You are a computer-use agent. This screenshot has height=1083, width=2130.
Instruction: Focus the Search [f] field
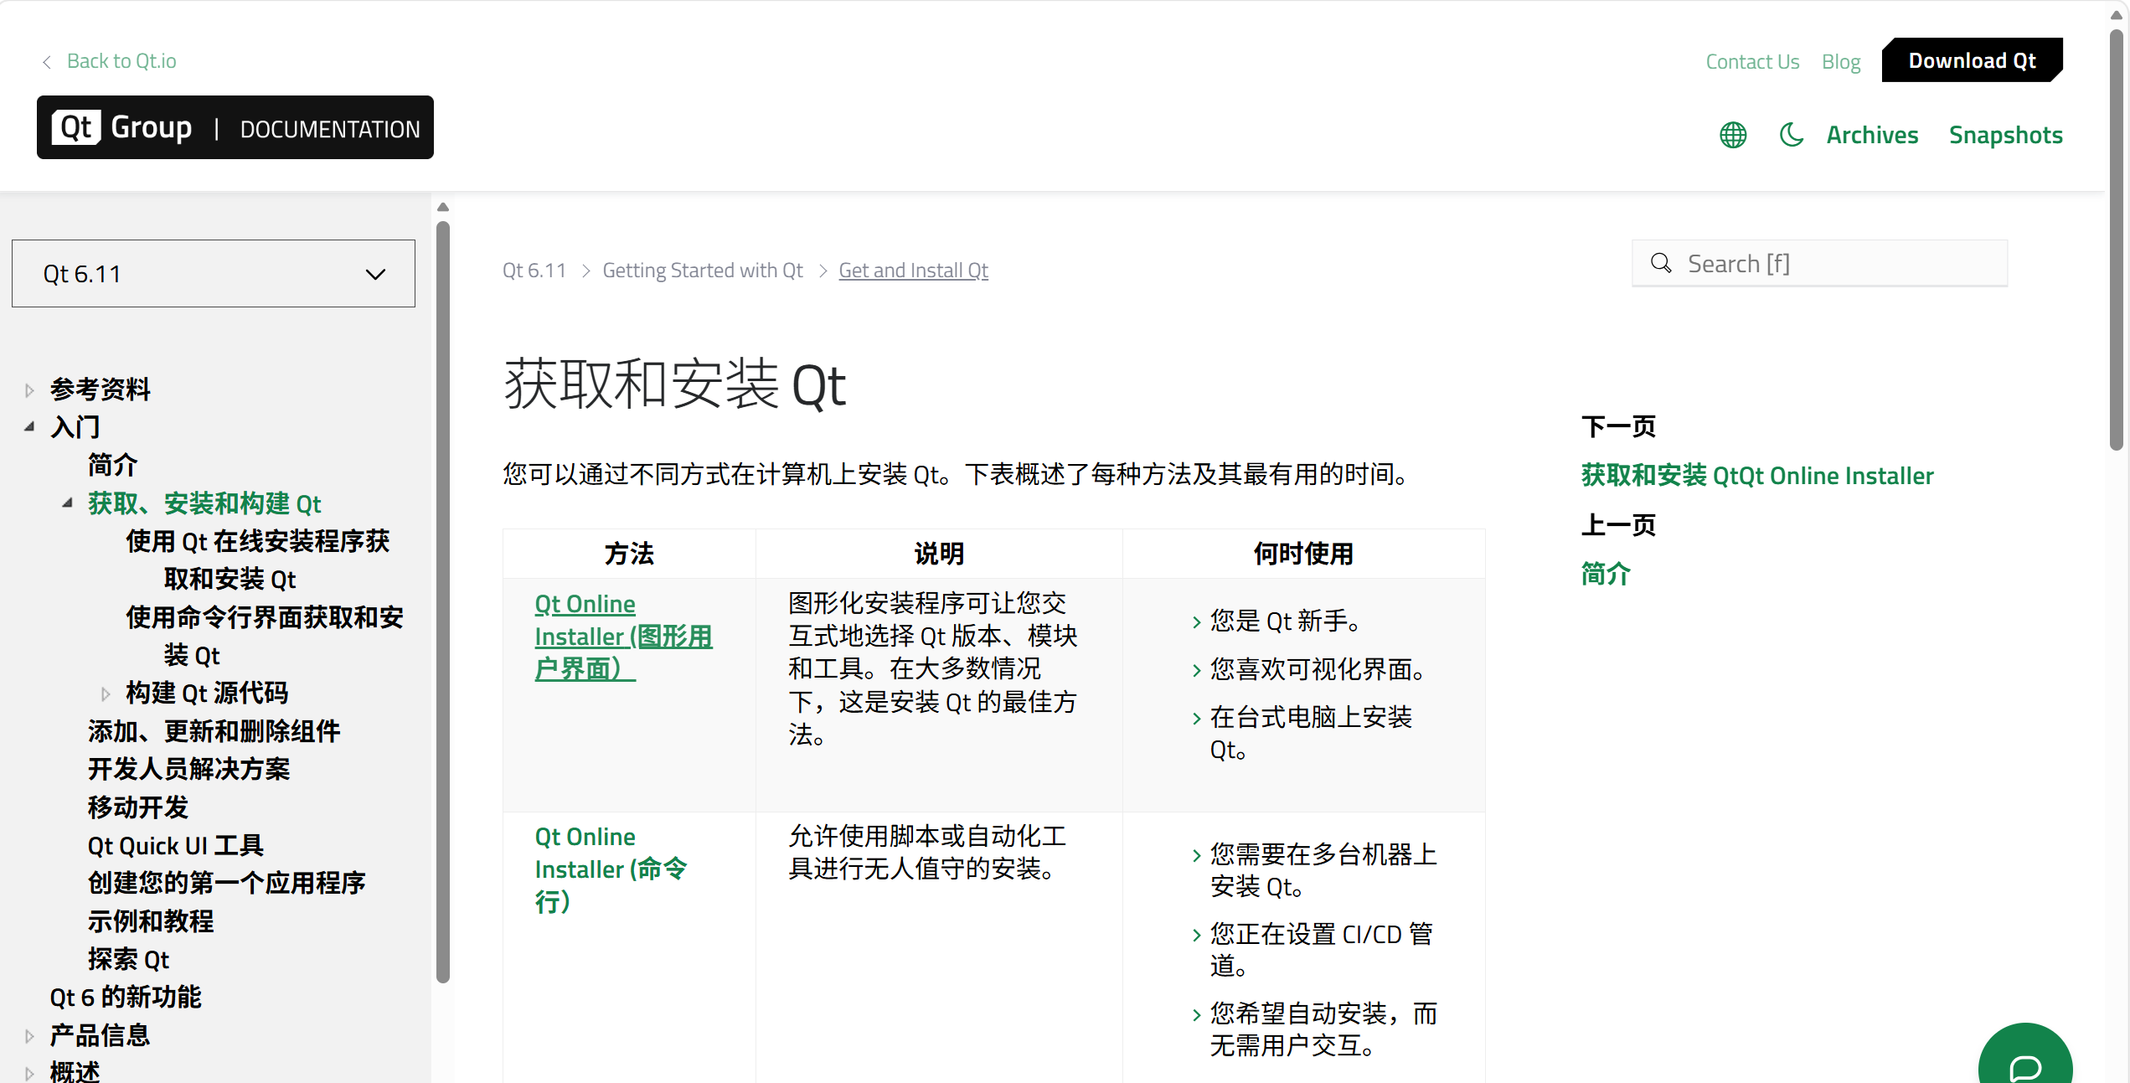click(1819, 264)
